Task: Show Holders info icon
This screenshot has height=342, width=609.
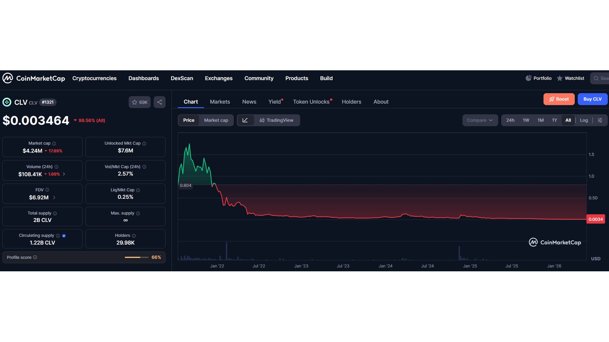Action: point(134,236)
